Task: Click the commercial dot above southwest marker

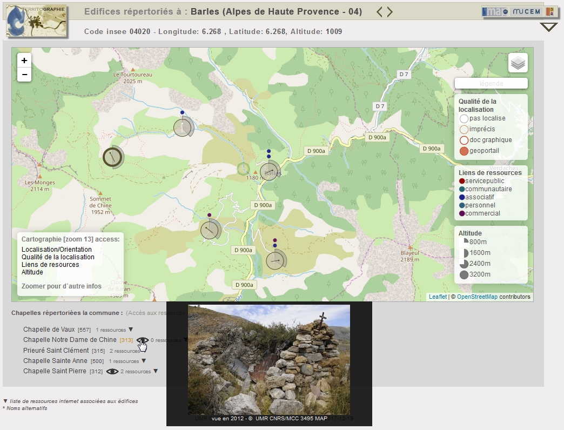Action: pyautogui.click(x=210, y=215)
